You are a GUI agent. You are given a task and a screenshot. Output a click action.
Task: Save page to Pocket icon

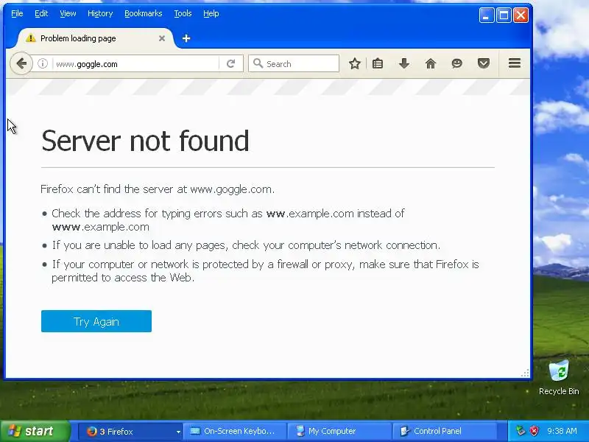point(484,63)
